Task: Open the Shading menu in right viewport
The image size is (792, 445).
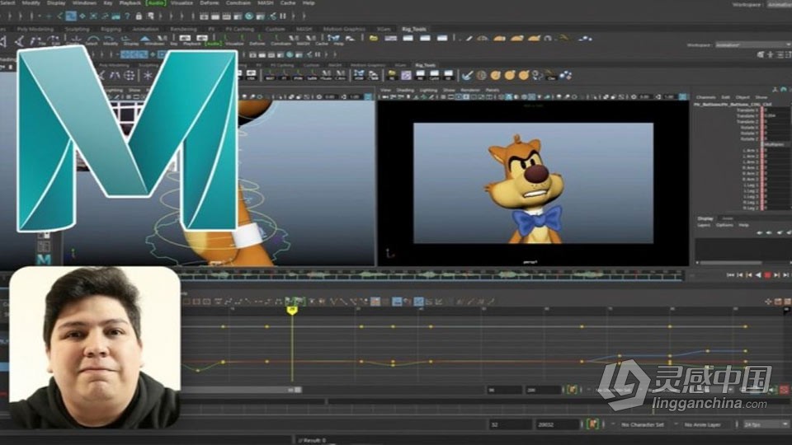Action: click(x=405, y=90)
